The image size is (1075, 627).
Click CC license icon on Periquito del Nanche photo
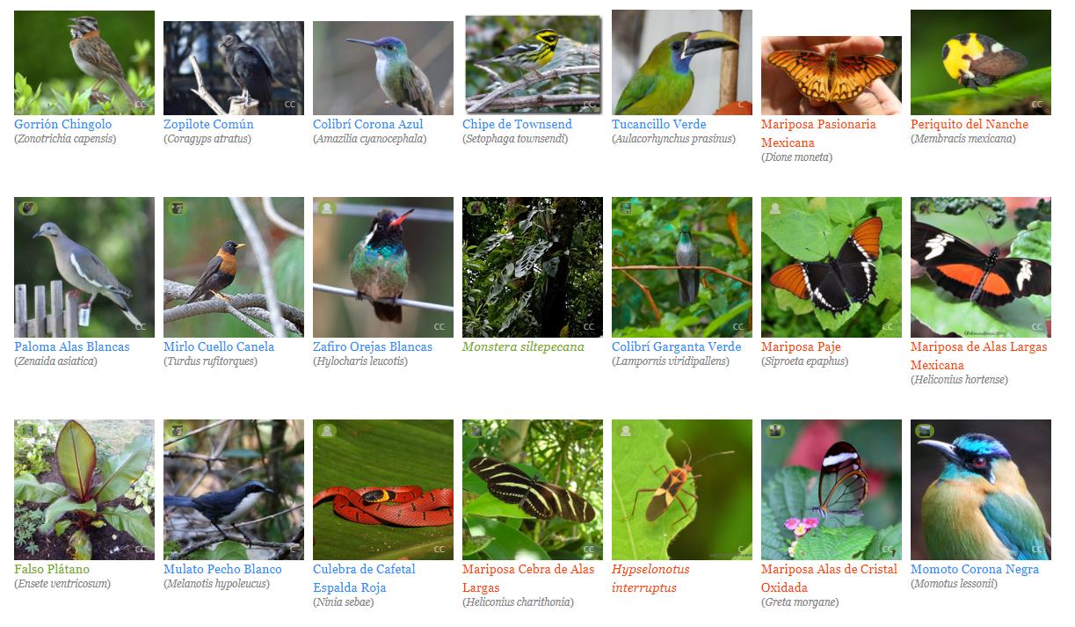coord(1037,104)
